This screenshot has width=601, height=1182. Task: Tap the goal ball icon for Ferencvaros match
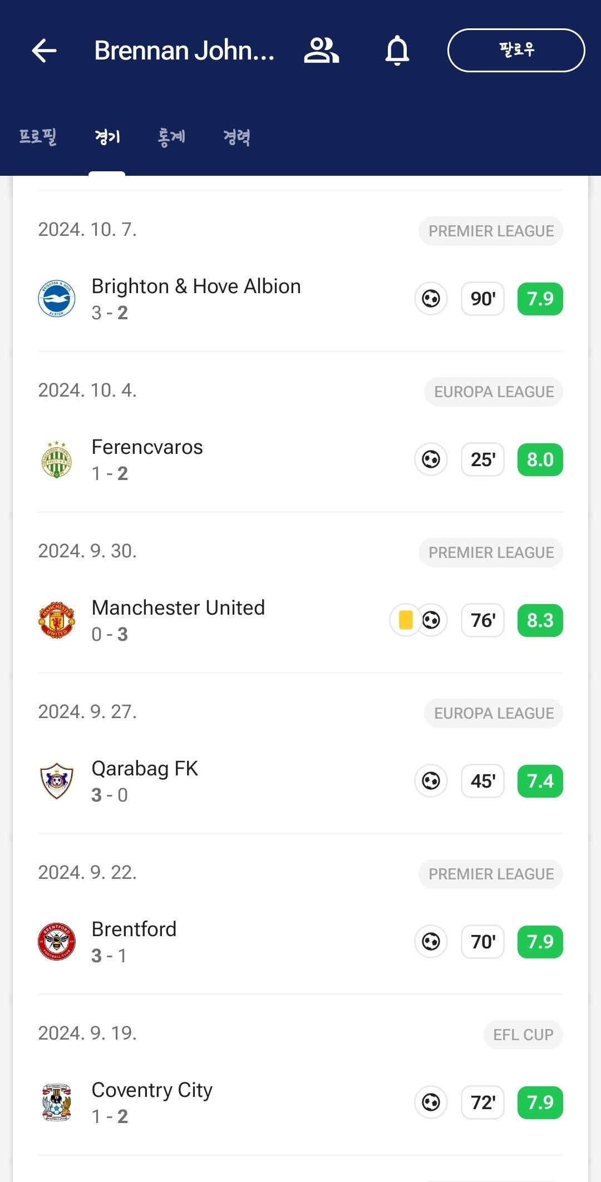tap(431, 459)
